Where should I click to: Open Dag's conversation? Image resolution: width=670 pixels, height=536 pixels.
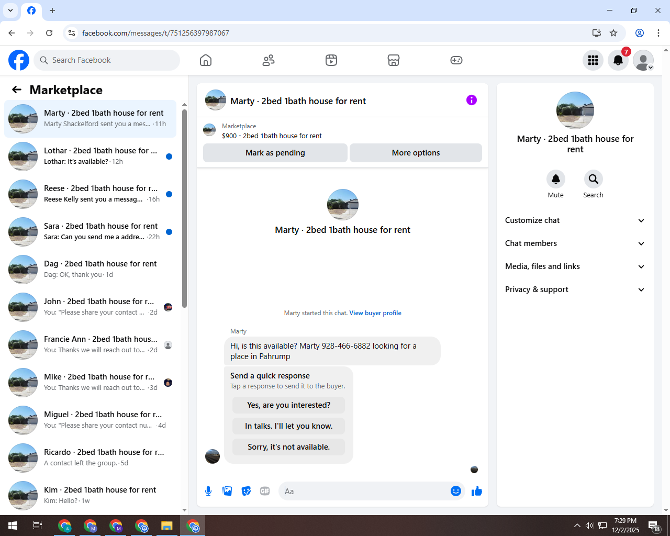(x=91, y=270)
